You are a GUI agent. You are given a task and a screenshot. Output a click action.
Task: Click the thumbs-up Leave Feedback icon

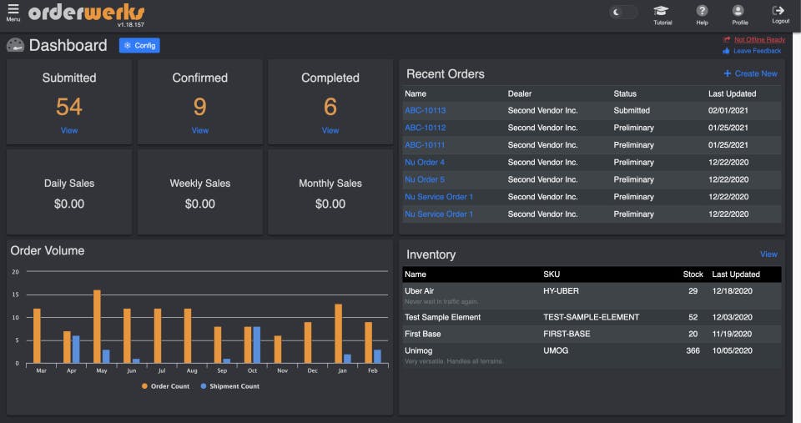[726, 51]
